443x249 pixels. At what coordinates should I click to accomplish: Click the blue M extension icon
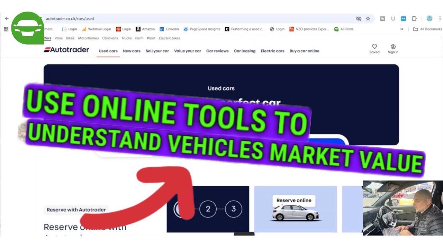click(403, 19)
